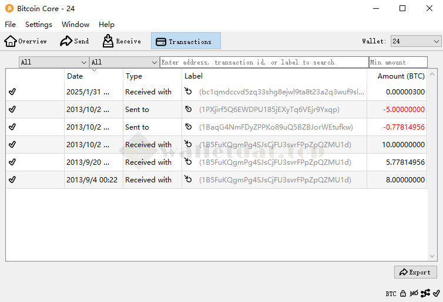Open the Overview tab

[x=26, y=41]
